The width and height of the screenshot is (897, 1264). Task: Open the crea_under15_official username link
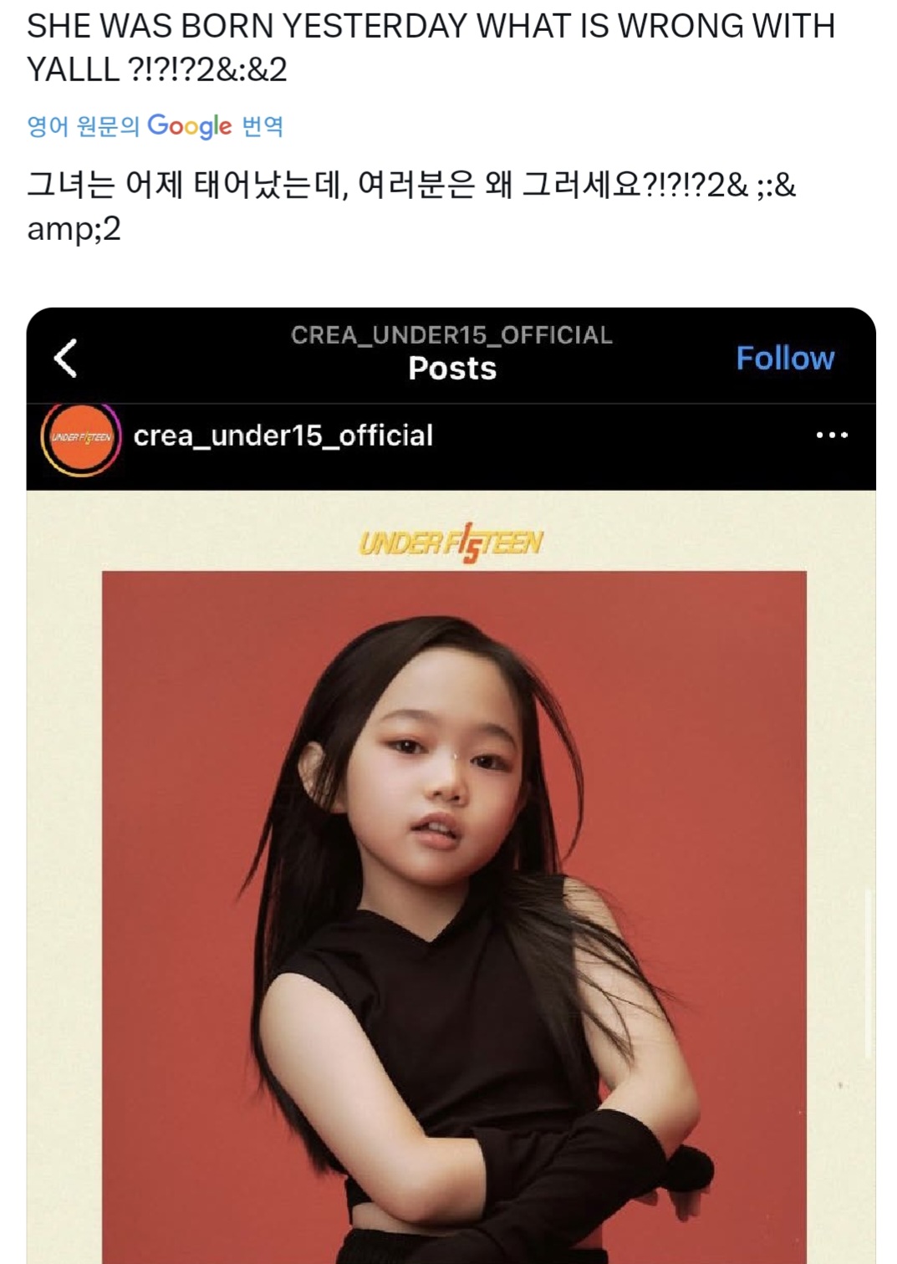click(283, 436)
